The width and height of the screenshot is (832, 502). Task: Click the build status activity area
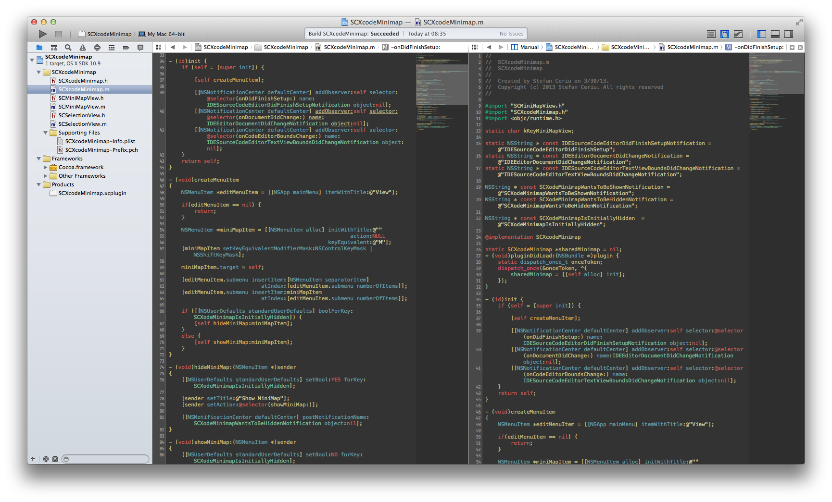416,34
